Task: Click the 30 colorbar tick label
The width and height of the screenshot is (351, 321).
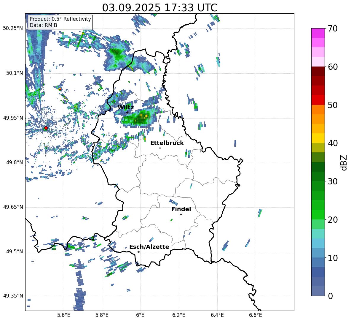Action: click(x=332, y=181)
